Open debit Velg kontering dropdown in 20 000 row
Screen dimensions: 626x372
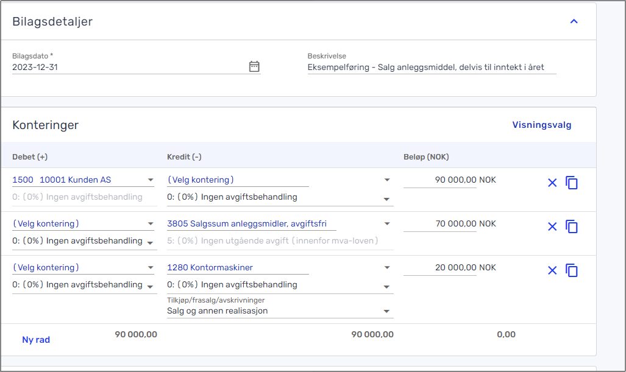(x=151, y=268)
